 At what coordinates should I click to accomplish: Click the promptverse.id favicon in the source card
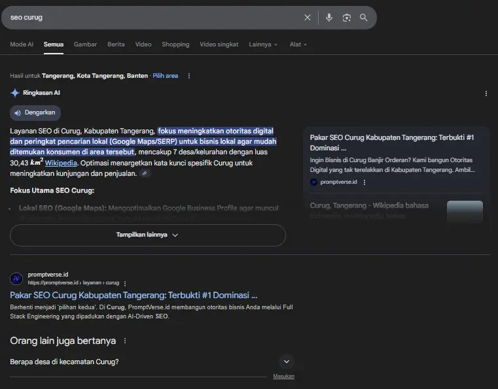[x=313, y=182]
